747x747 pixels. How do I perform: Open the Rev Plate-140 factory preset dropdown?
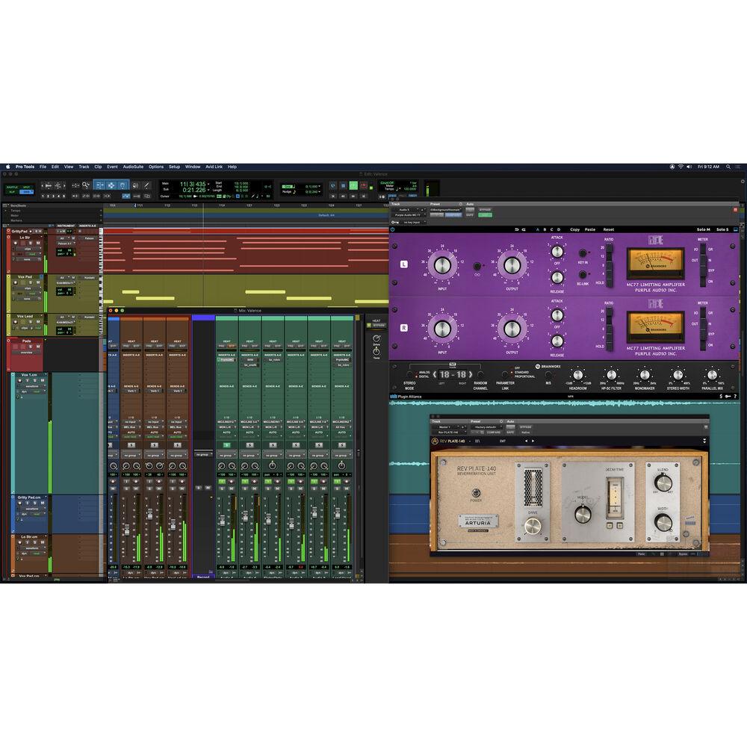[486, 427]
